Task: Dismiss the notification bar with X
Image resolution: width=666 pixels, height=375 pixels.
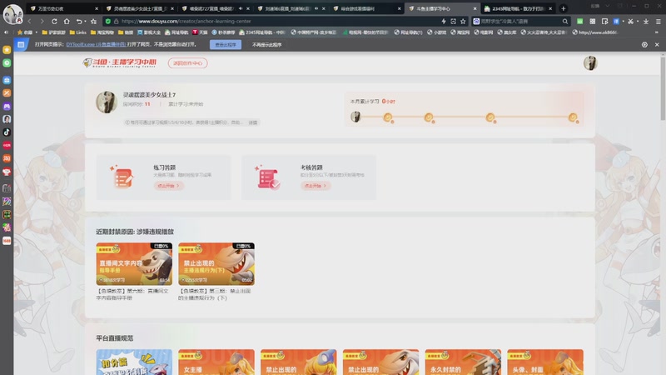Action: click(657, 45)
